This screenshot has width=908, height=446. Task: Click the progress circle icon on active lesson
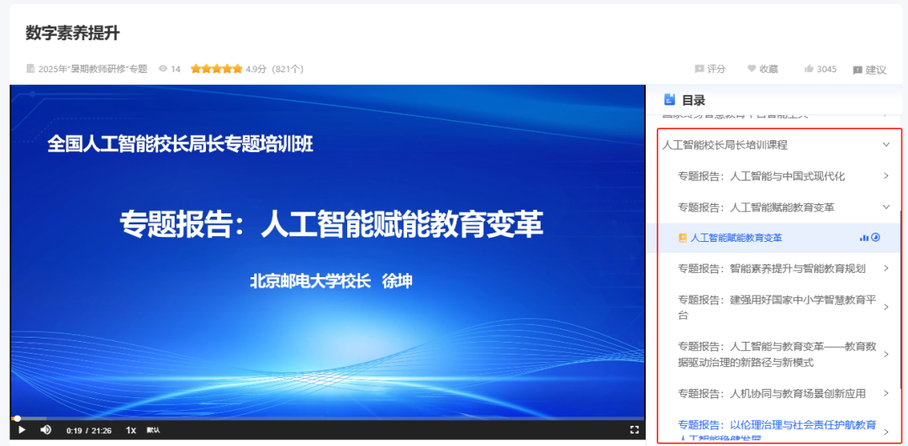875,237
